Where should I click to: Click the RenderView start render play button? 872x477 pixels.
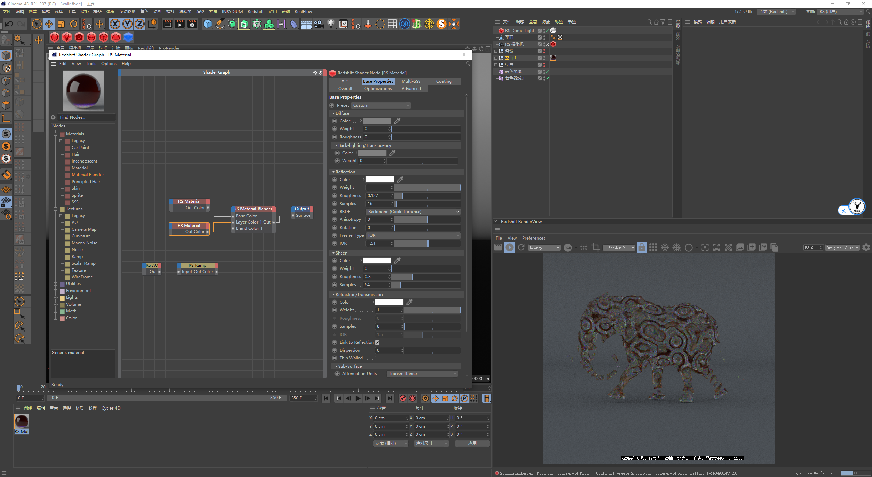point(510,248)
